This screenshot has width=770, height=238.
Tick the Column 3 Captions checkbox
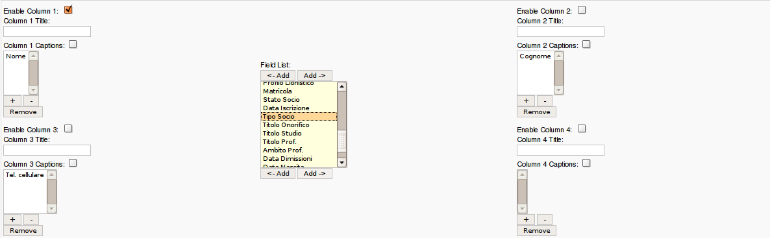click(x=73, y=163)
